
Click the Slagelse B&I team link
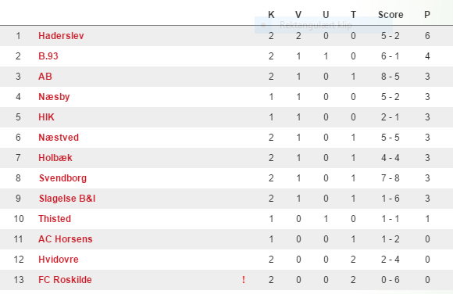point(67,199)
